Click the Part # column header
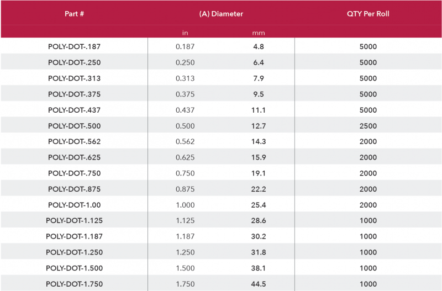 (74, 14)
